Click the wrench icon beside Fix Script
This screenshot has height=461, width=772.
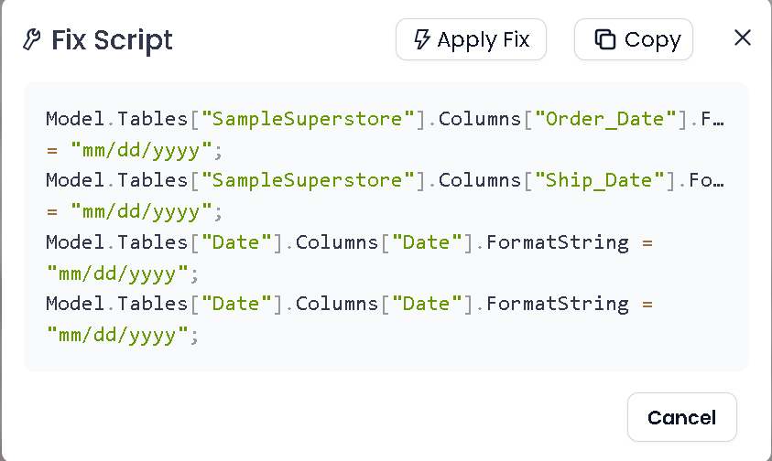tap(31, 40)
